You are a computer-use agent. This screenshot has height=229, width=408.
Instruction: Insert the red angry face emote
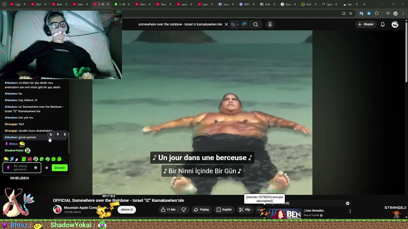pos(30,159)
